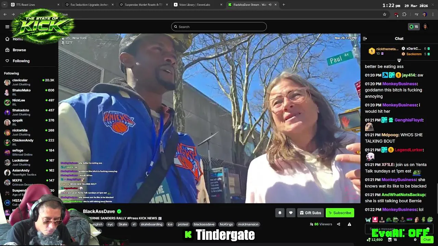438x246 pixels.
Task: Follow the channel with the heart button
Action: [x=291, y=213]
